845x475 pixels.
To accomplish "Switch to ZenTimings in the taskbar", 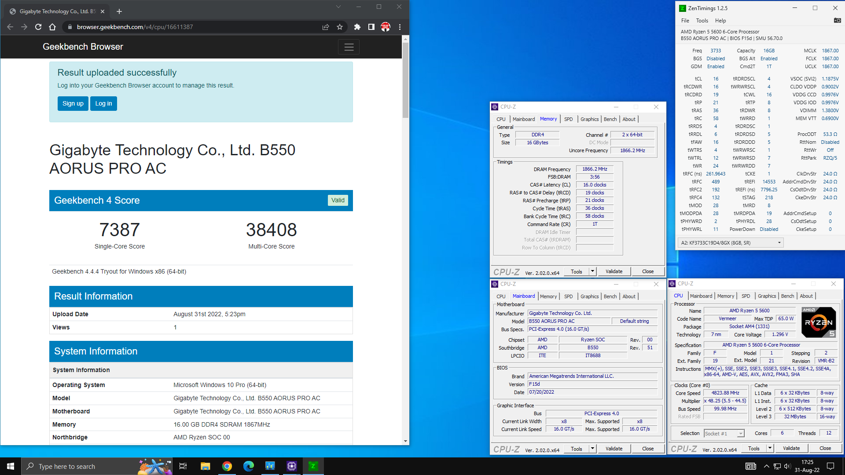I will (x=313, y=466).
